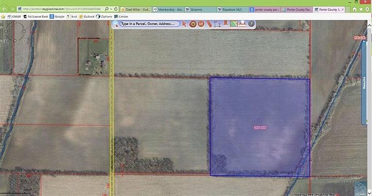Select the pushpin marker tool
Viewport: 372px width, 196px height.
point(226,23)
